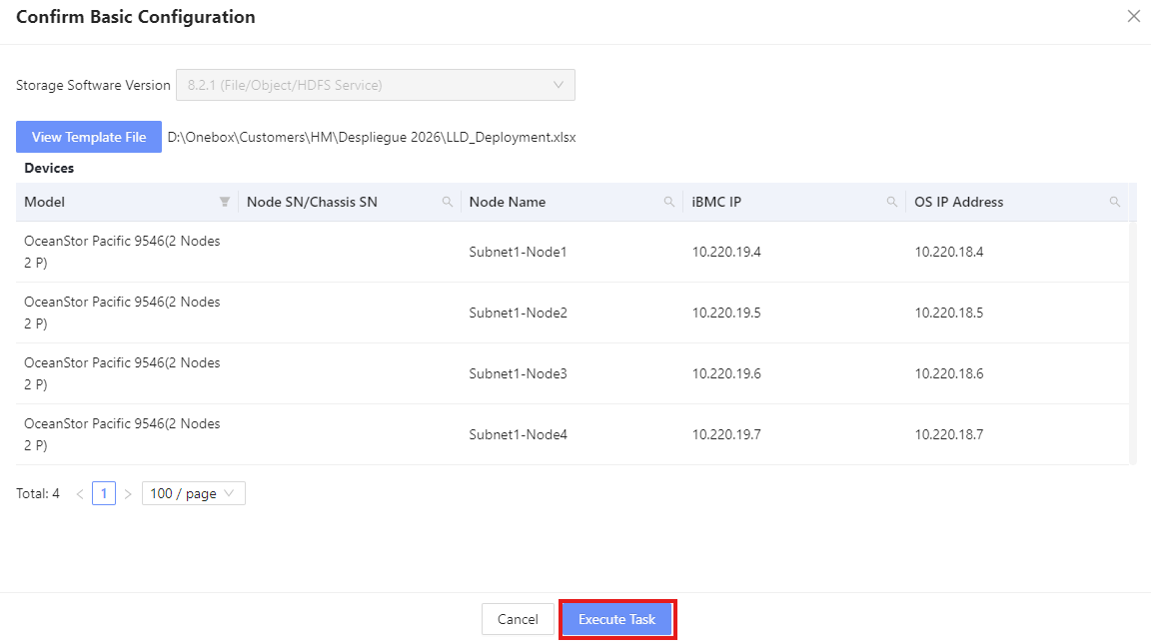The height and width of the screenshot is (642, 1151).
Task: Click search icon in Node Name column
Action: coord(669,202)
